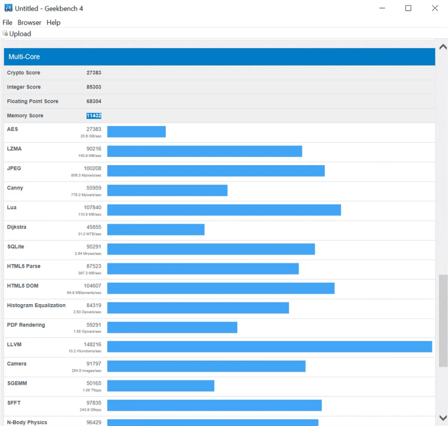Click the SGEMM benchmark label
Viewport: 448px width, 426px height.
pyautogui.click(x=17, y=383)
